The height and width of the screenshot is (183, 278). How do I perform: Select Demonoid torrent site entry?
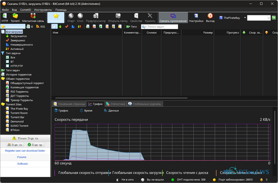point(17,121)
